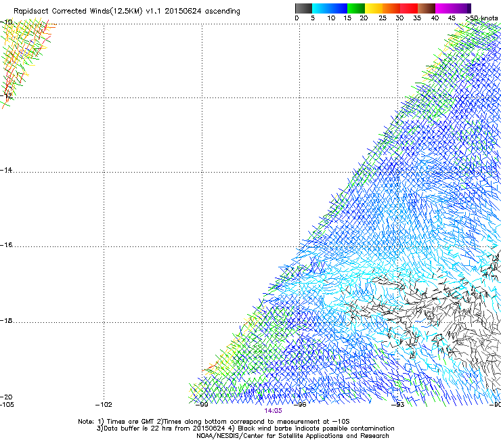Click the longitude label '-105'
Screen dimensions: 501x440
pos(7,405)
